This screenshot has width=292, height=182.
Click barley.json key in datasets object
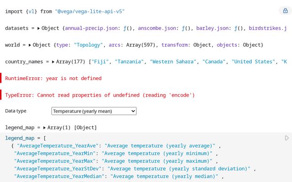coord(213,28)
